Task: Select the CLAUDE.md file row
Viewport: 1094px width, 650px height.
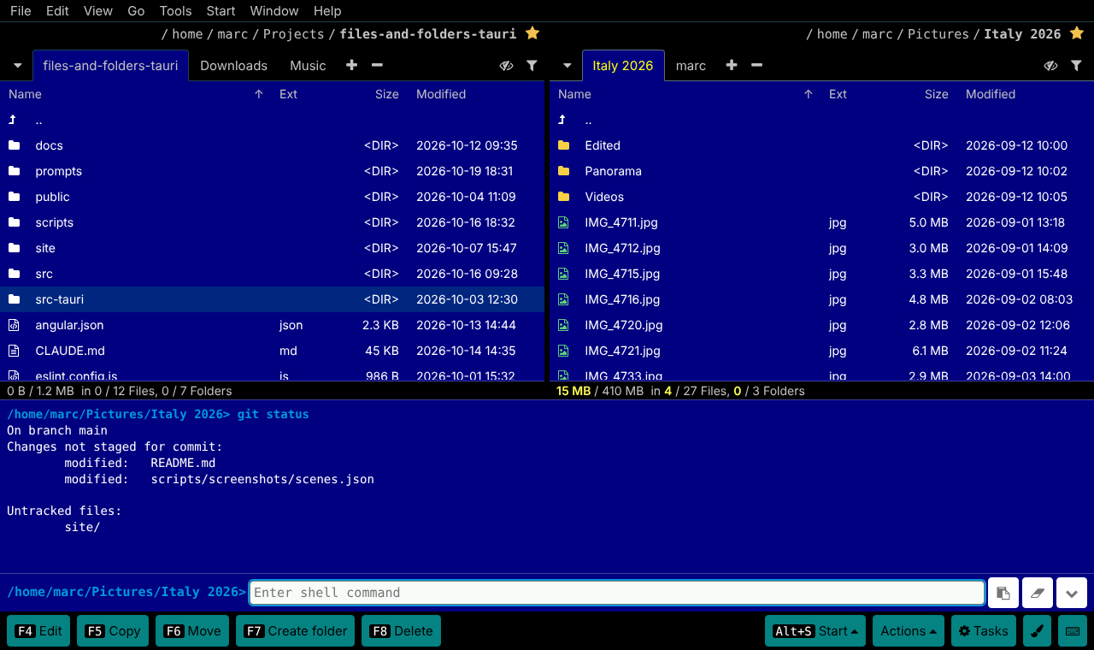Action: [x=272, y=351]
